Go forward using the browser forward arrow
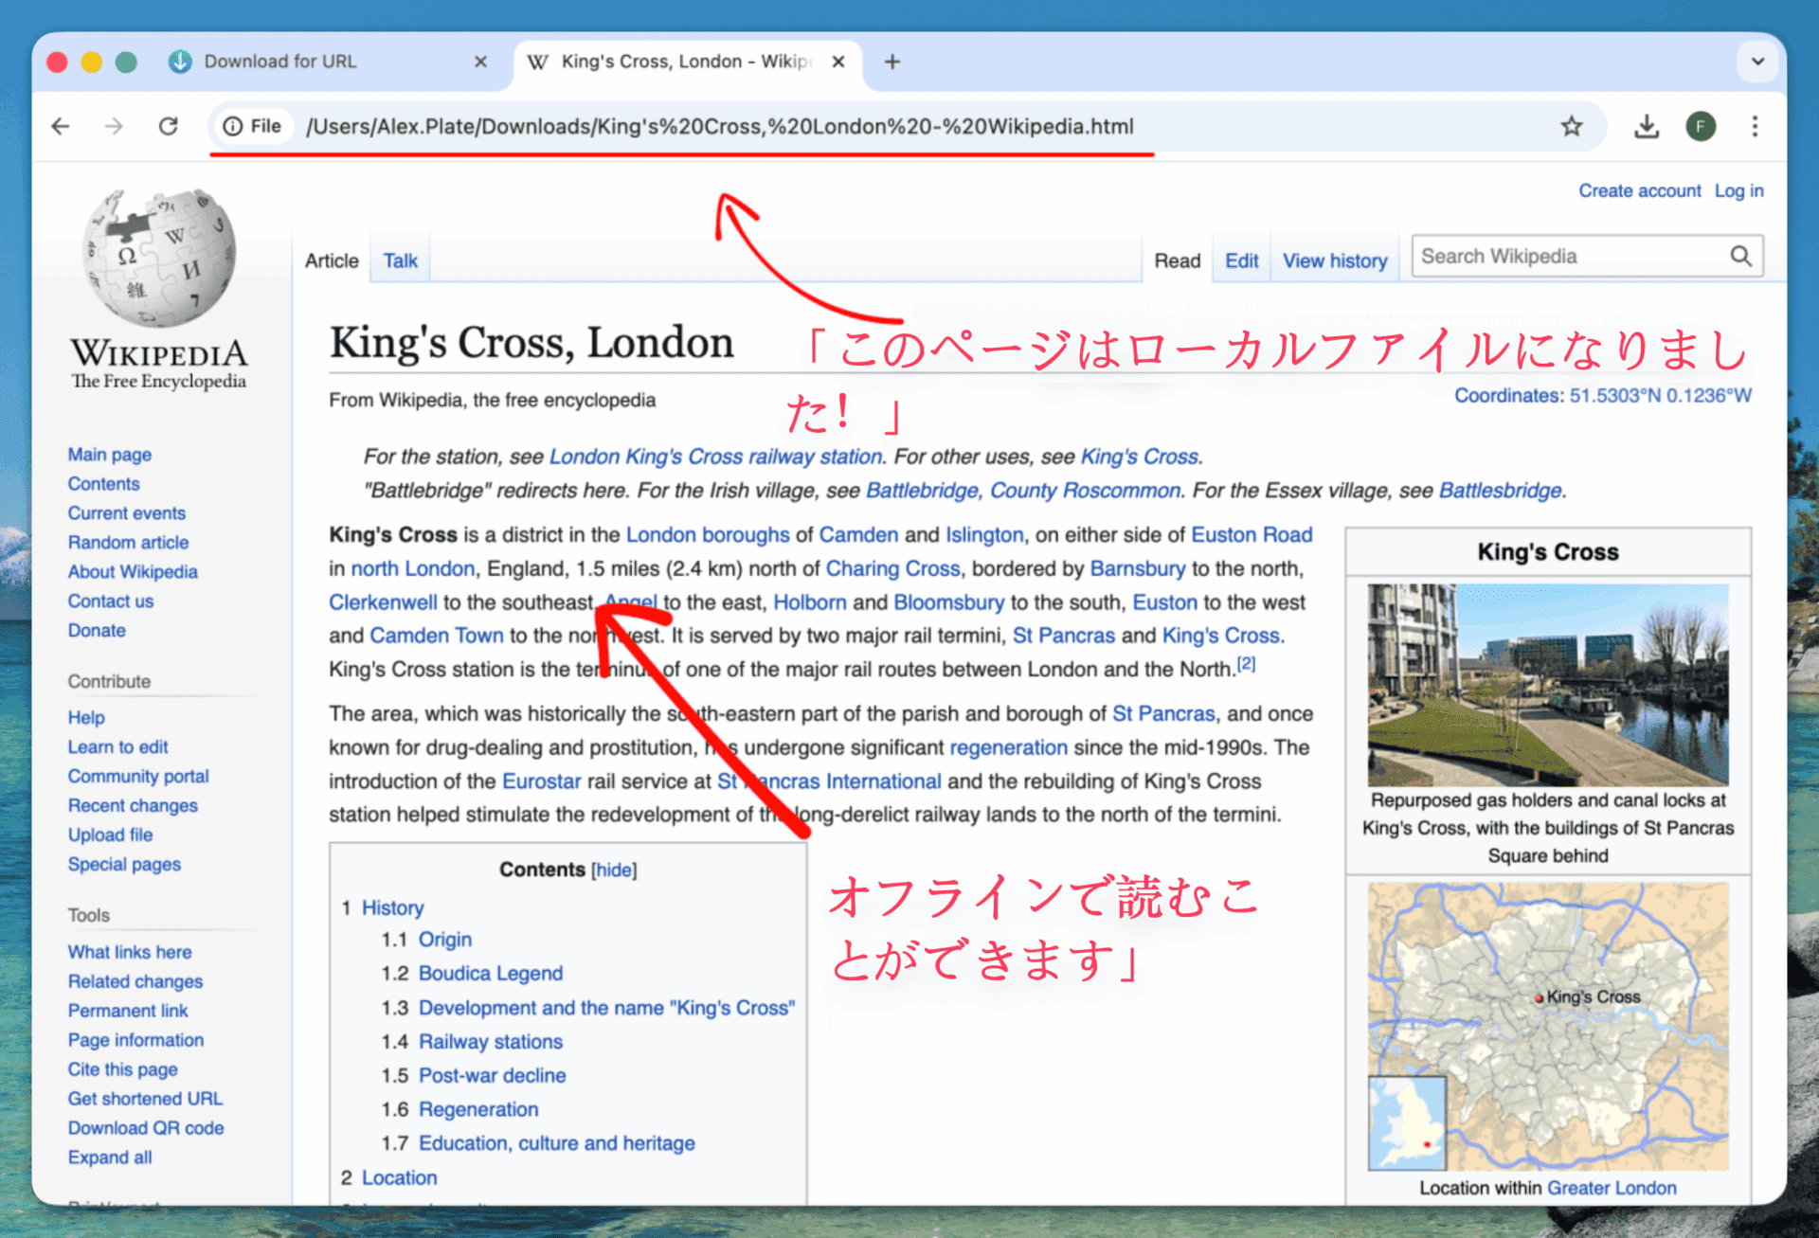The height and width of the screenshot is (1238, 1819). 114,126
